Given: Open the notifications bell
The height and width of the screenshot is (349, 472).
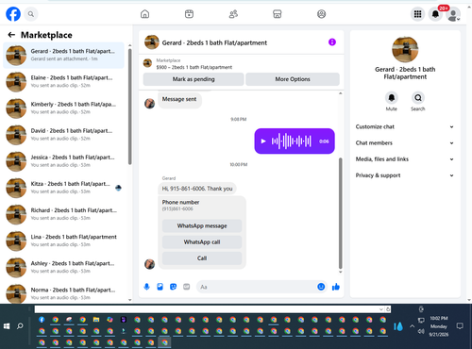Looking at the screenshot, I should [435, 14].
